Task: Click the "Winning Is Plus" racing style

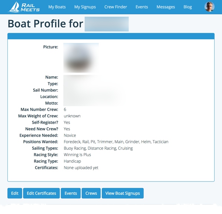Action: pyautogui.click(x=77, y=155)
